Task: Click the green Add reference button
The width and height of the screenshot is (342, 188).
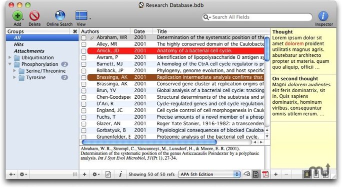Action: tap(17, 16)
